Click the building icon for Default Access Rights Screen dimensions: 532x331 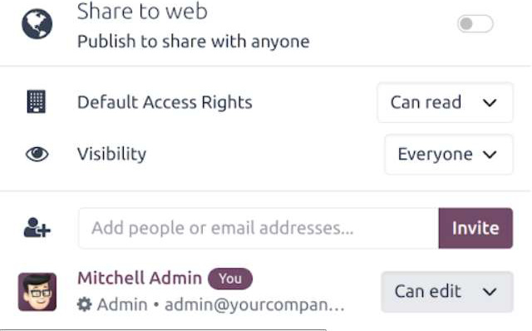pos(37,101)
